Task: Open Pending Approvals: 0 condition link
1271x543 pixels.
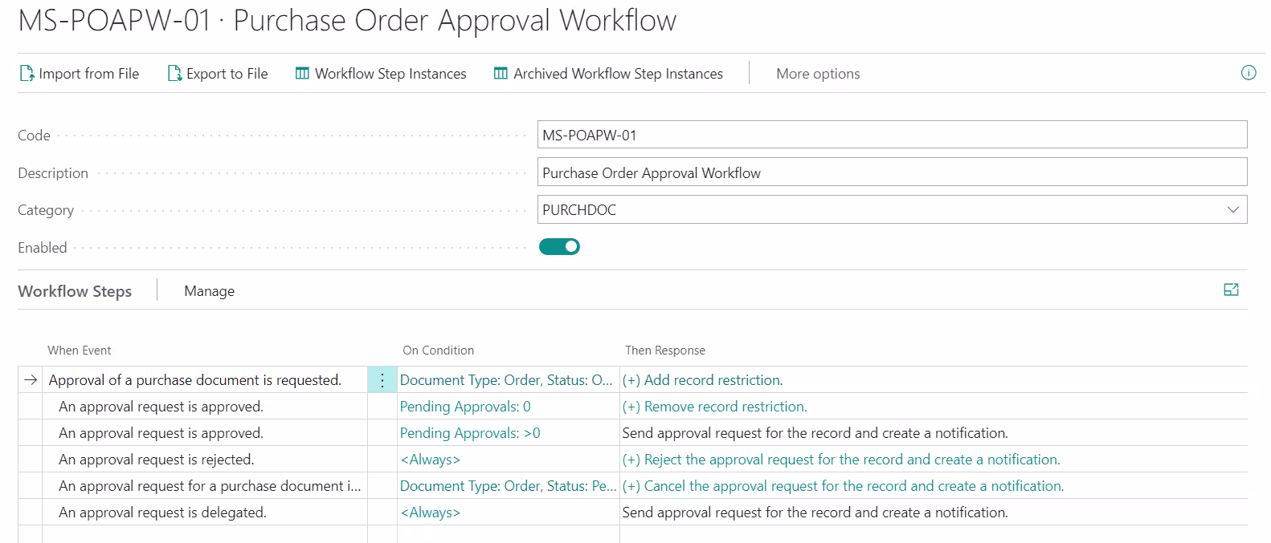Action: 465,407
